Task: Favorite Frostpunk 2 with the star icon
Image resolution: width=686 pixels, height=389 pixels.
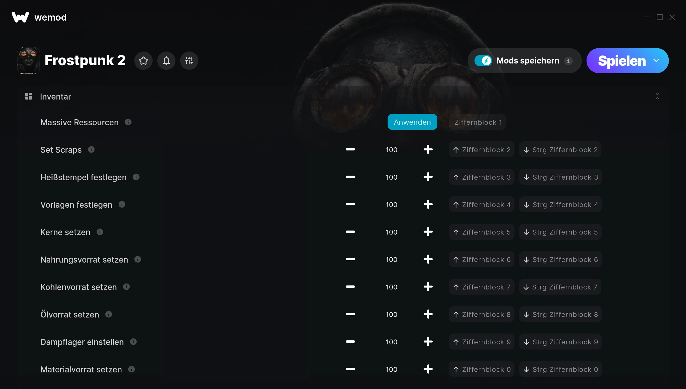Action: click(x=143, y=60)
